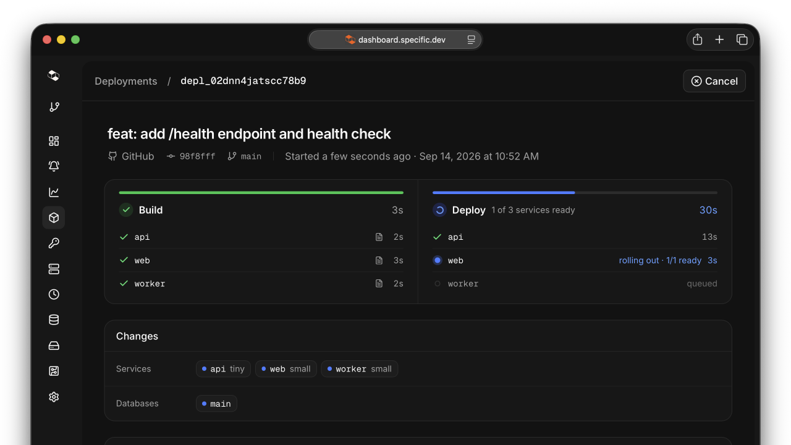Open the servers stack icon in the sidebar

tap(54, 269)
